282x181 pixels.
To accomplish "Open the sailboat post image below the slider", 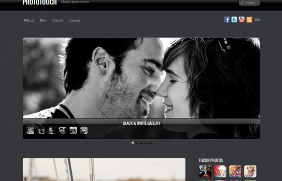I will (x=104, y=169).
